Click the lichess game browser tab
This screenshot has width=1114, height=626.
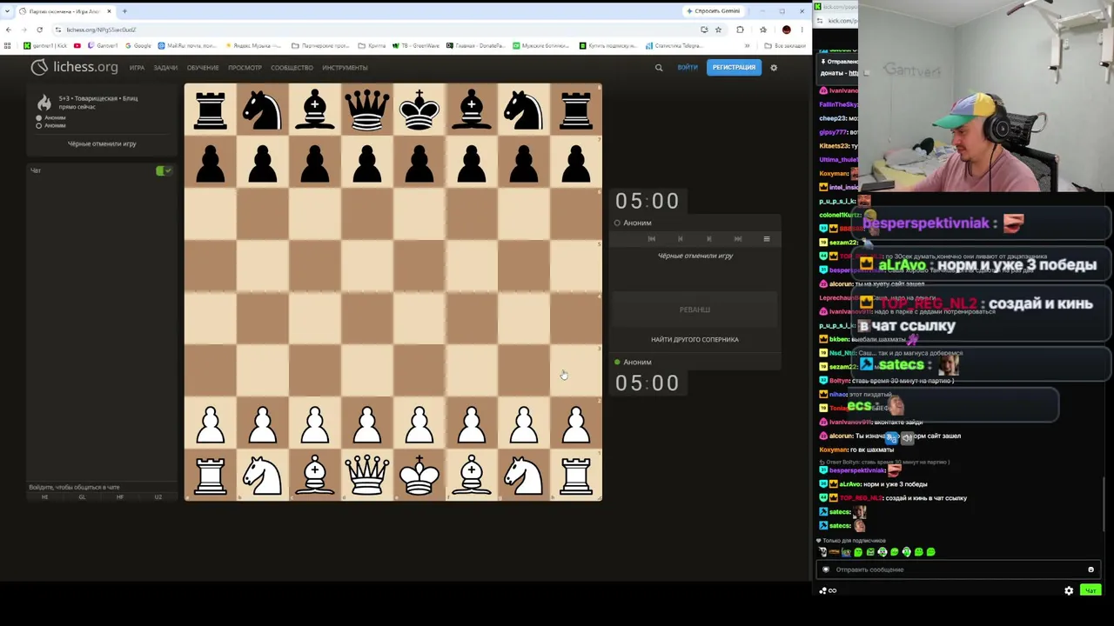65,11
